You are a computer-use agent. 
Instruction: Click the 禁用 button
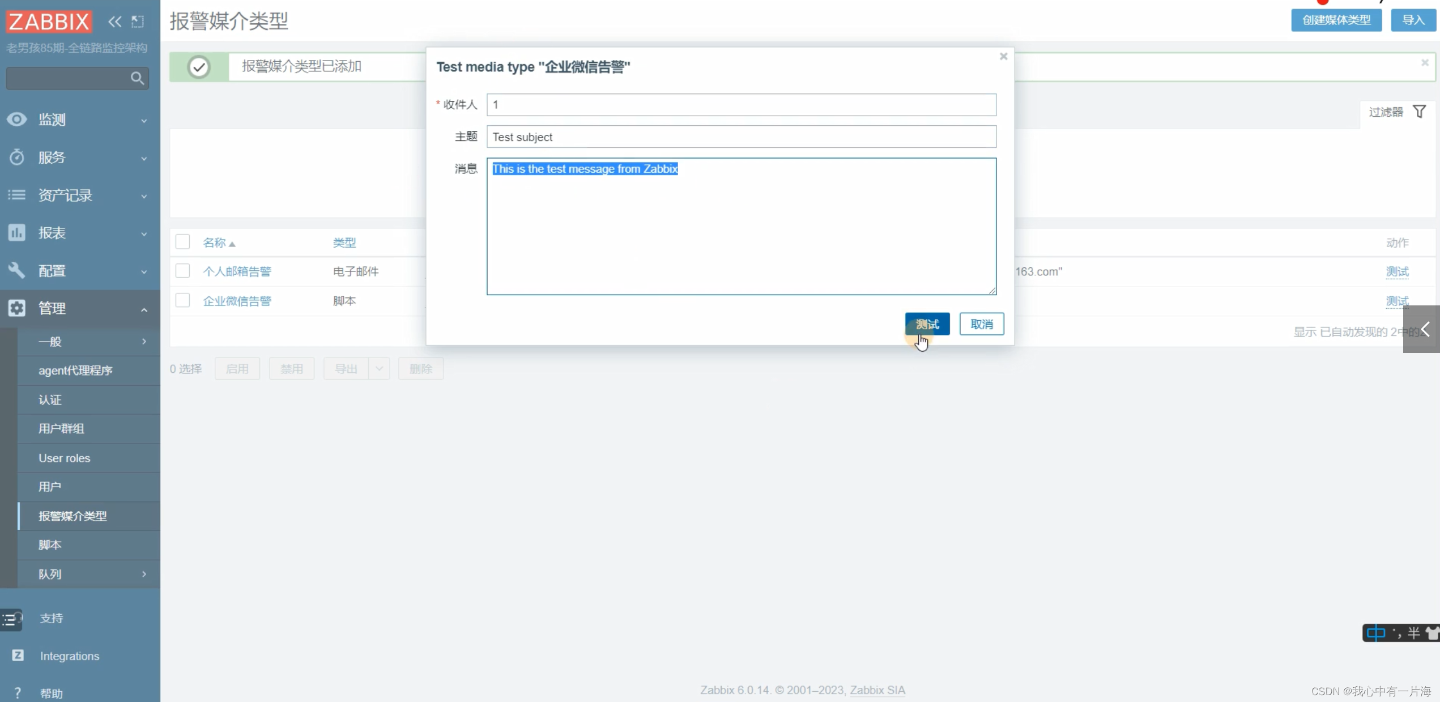(292, 369)
